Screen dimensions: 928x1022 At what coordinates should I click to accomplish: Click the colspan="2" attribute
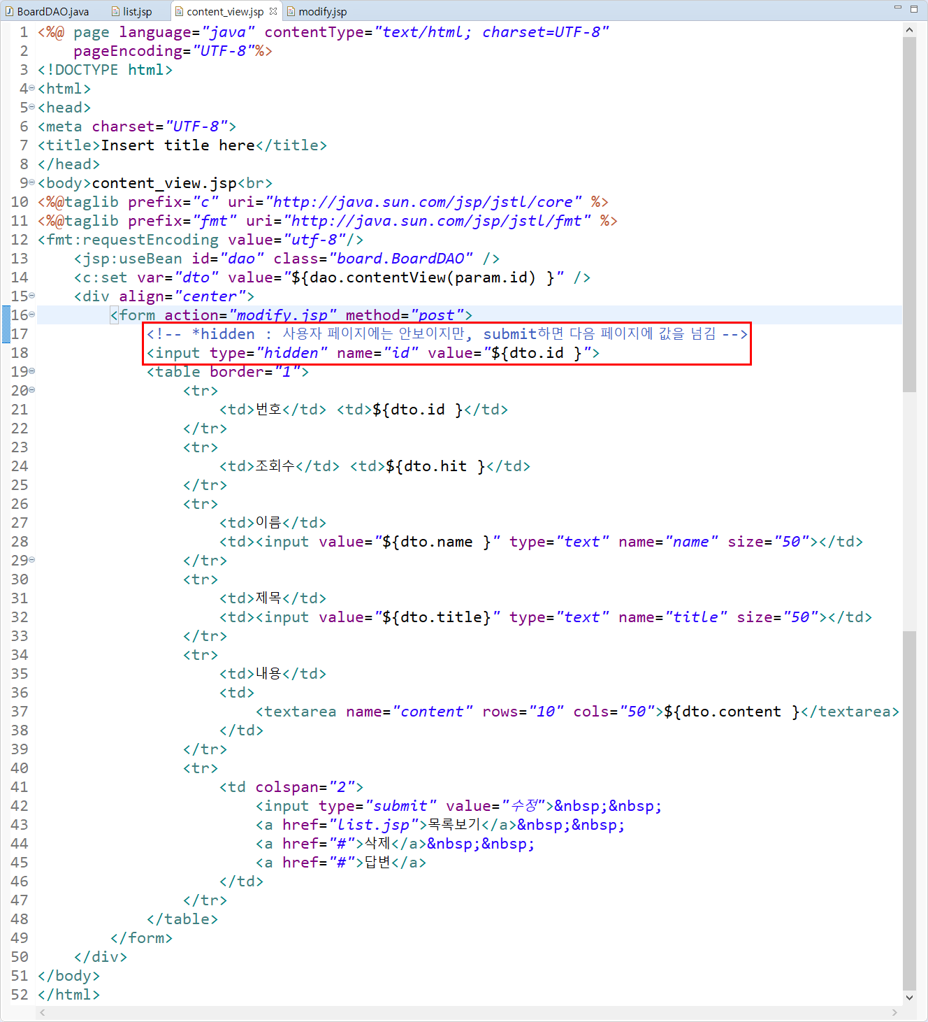point(305,787)
